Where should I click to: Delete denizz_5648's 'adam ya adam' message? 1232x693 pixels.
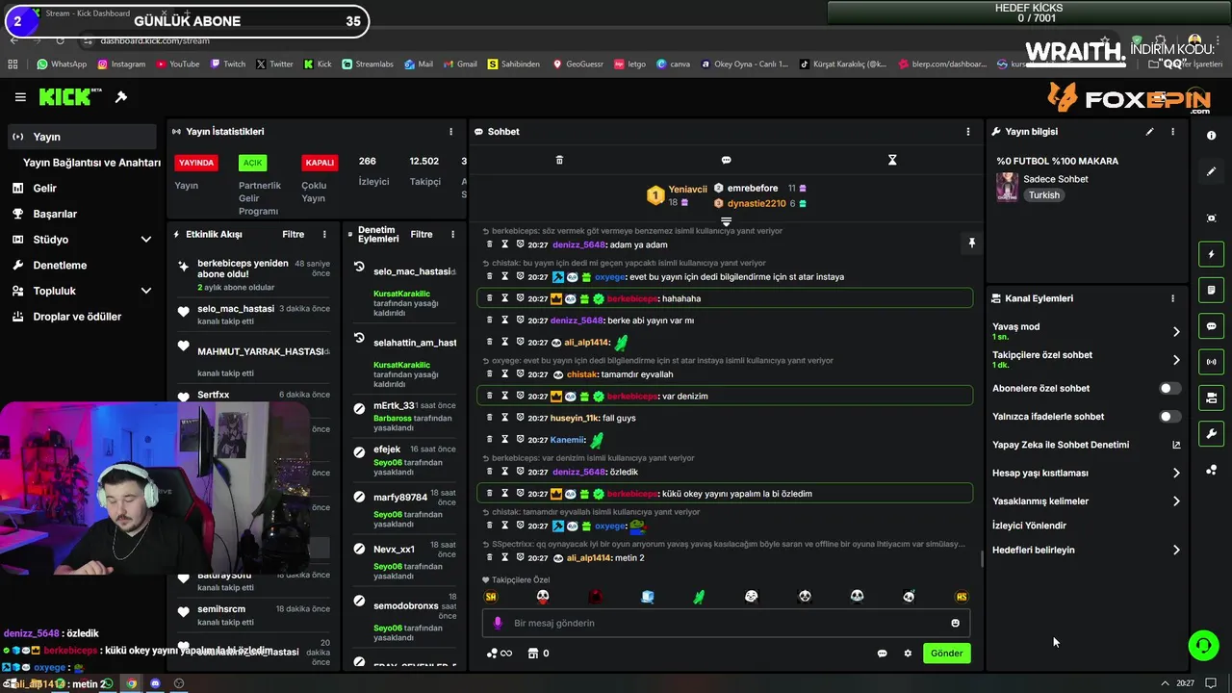pos(489,244)
